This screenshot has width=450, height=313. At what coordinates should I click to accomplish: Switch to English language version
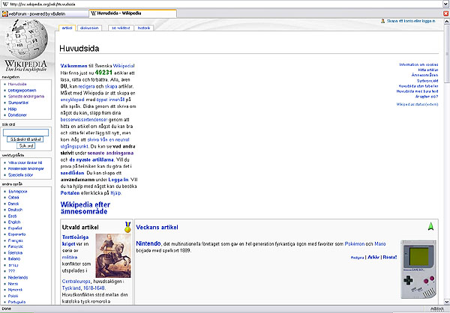[14, 222]
